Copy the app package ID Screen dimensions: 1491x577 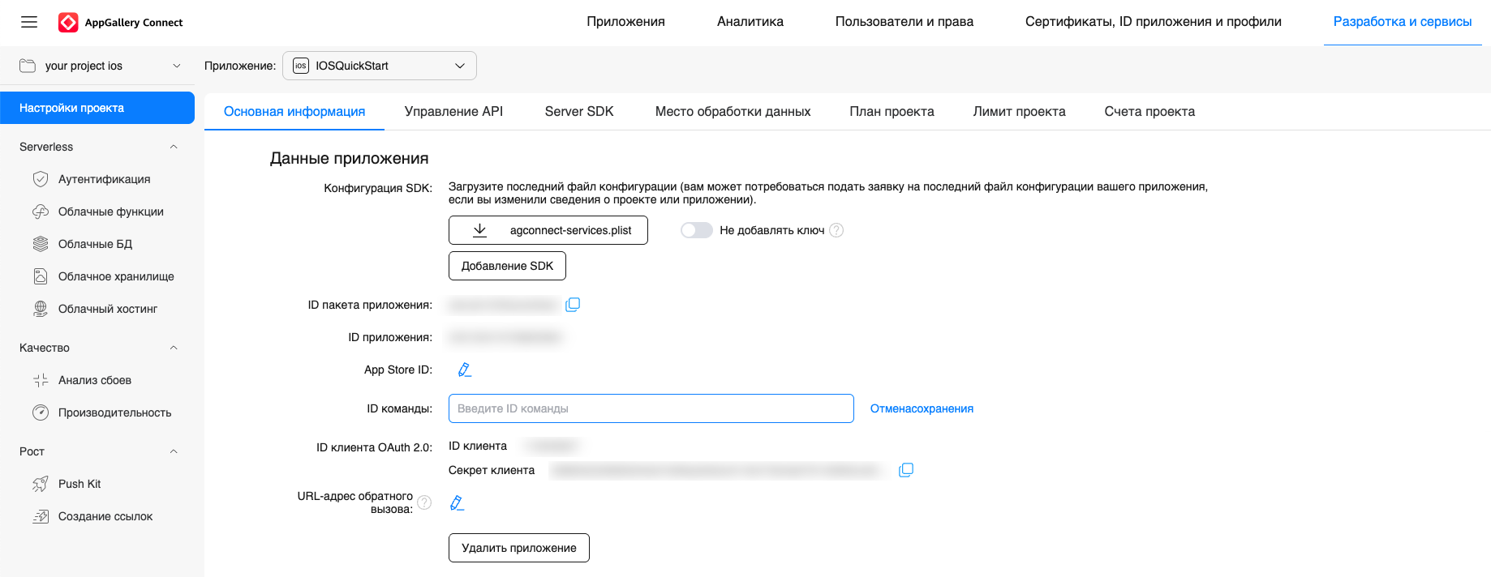click(x=573, y=305)
